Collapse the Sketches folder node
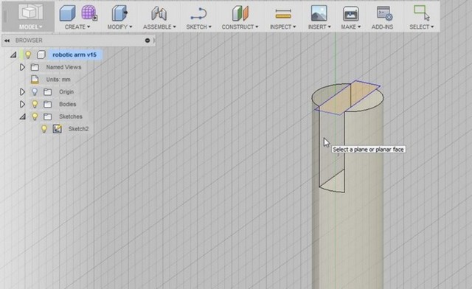Image resolution: width=472 pixels, height=289 pixels. click(x=23, y=116)
